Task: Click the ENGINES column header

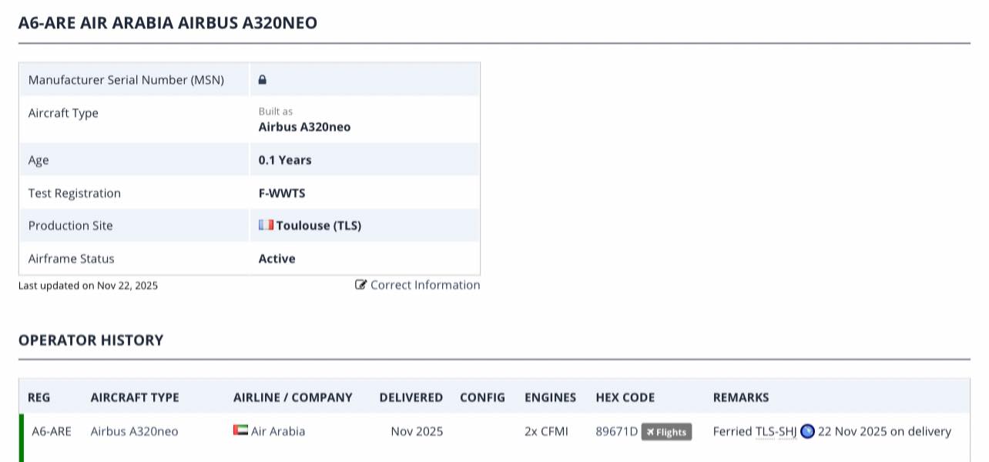Action: point(550,397)
